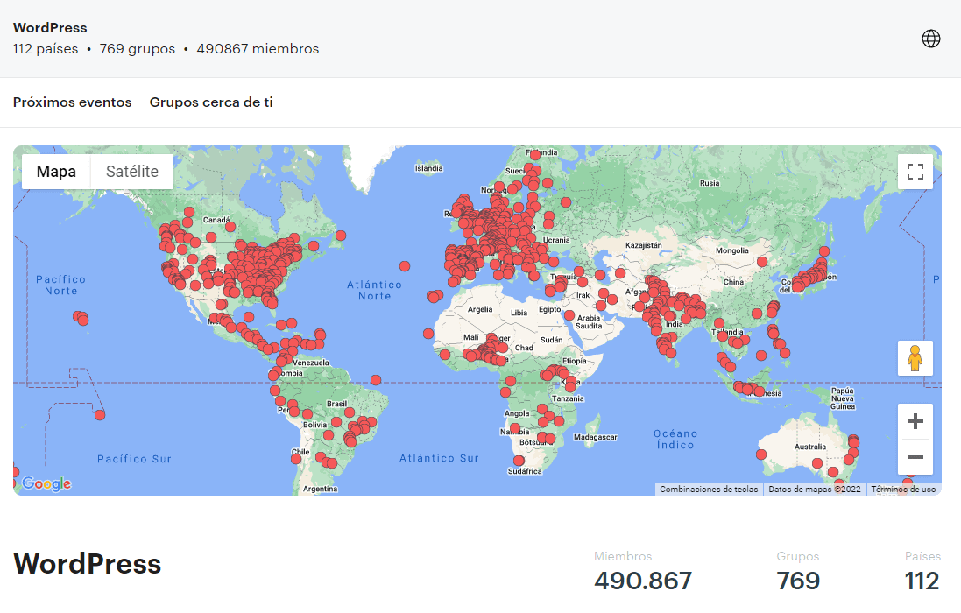Click the Argentina map label
This screenshot has width=961, height=613.
point(320,489)
